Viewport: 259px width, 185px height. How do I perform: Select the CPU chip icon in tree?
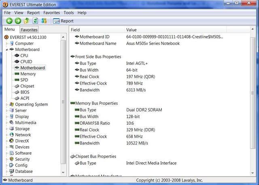(x=17, y=55)
